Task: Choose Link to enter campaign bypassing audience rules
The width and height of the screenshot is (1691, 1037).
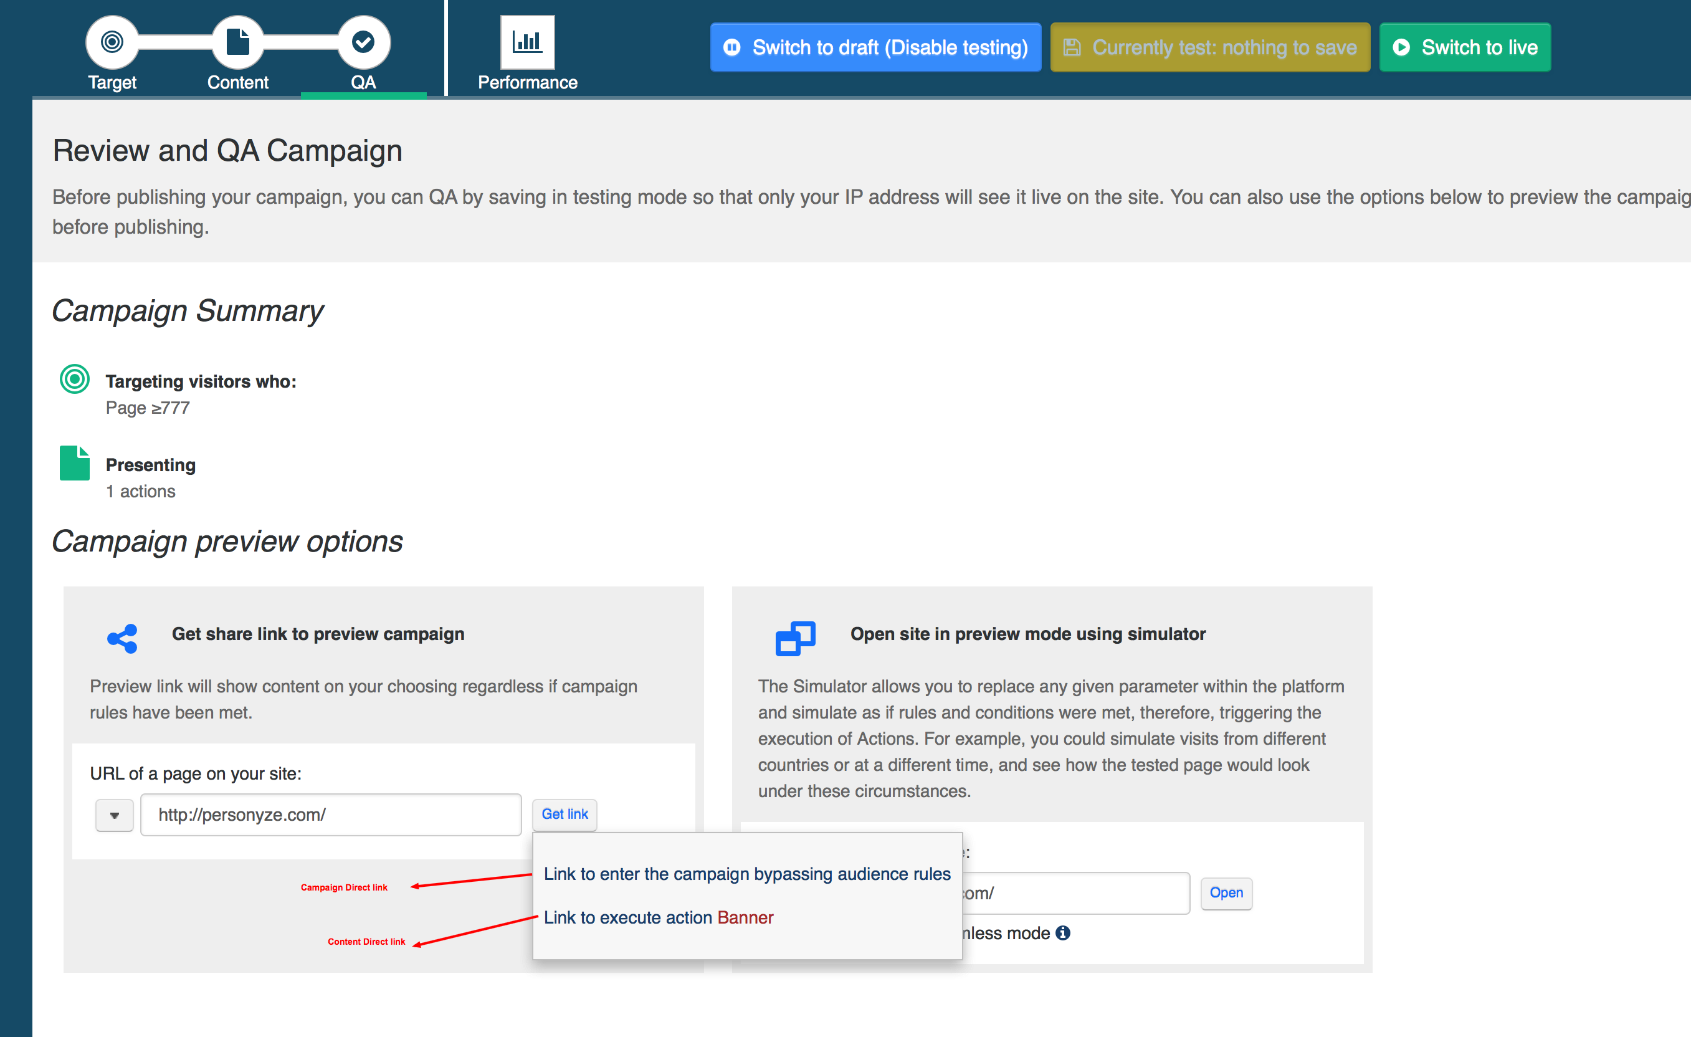Action: 746,874
